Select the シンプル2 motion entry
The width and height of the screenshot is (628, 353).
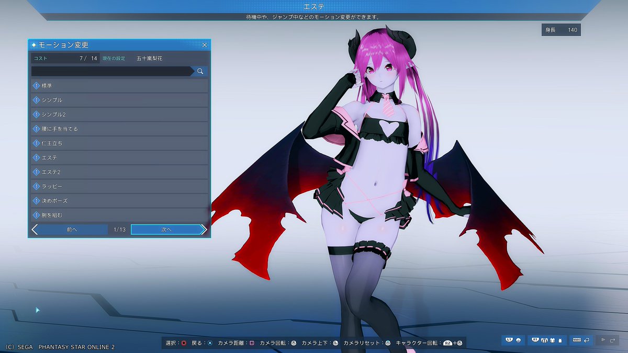[x=119, y=114]
